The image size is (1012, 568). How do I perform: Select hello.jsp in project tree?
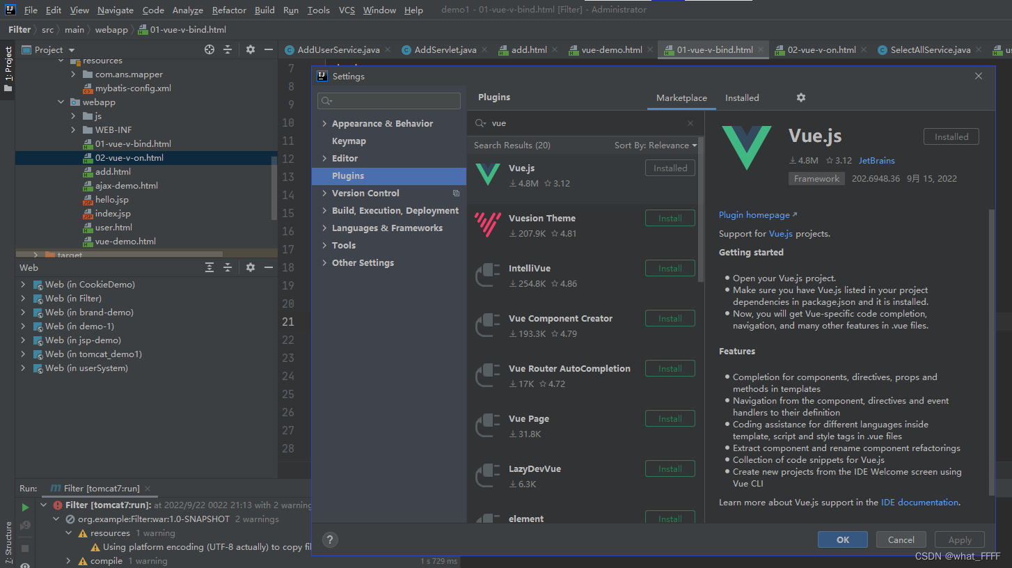112,200
